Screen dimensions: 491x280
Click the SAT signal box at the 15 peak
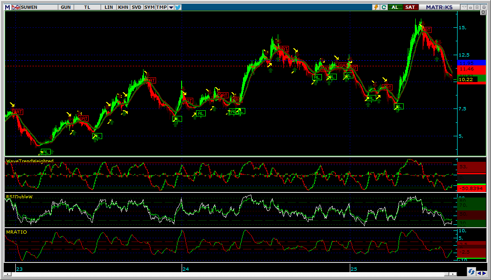tap(426, 30)
